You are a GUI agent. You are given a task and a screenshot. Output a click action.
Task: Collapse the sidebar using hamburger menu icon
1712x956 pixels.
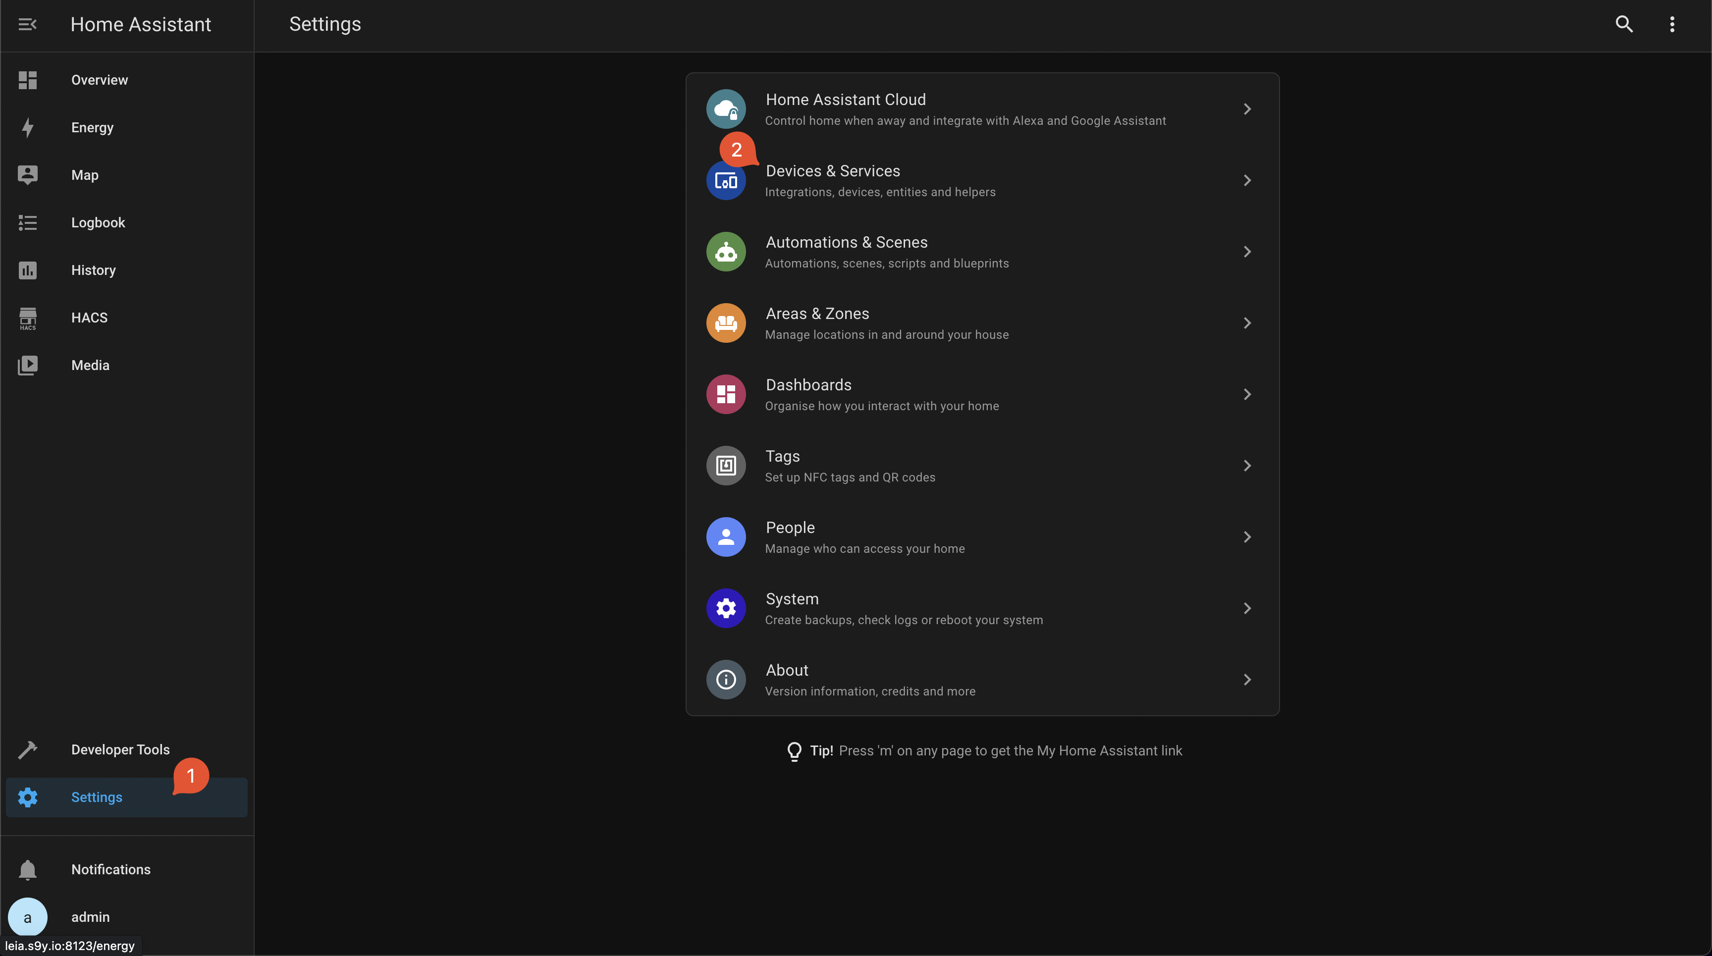[27, 25]
